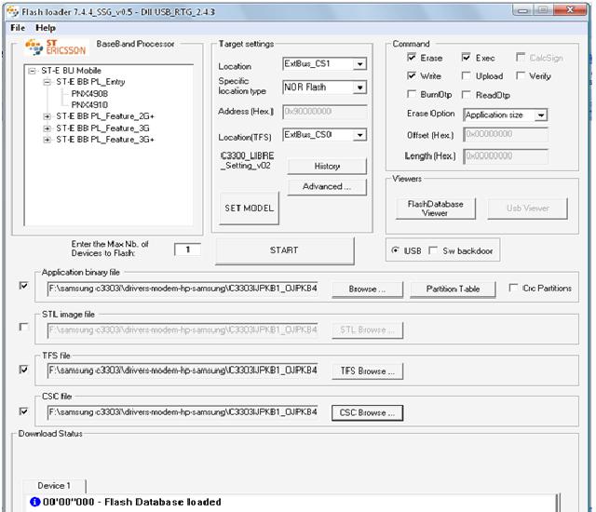
Task: Click the START button
Action: coord(284,250)
